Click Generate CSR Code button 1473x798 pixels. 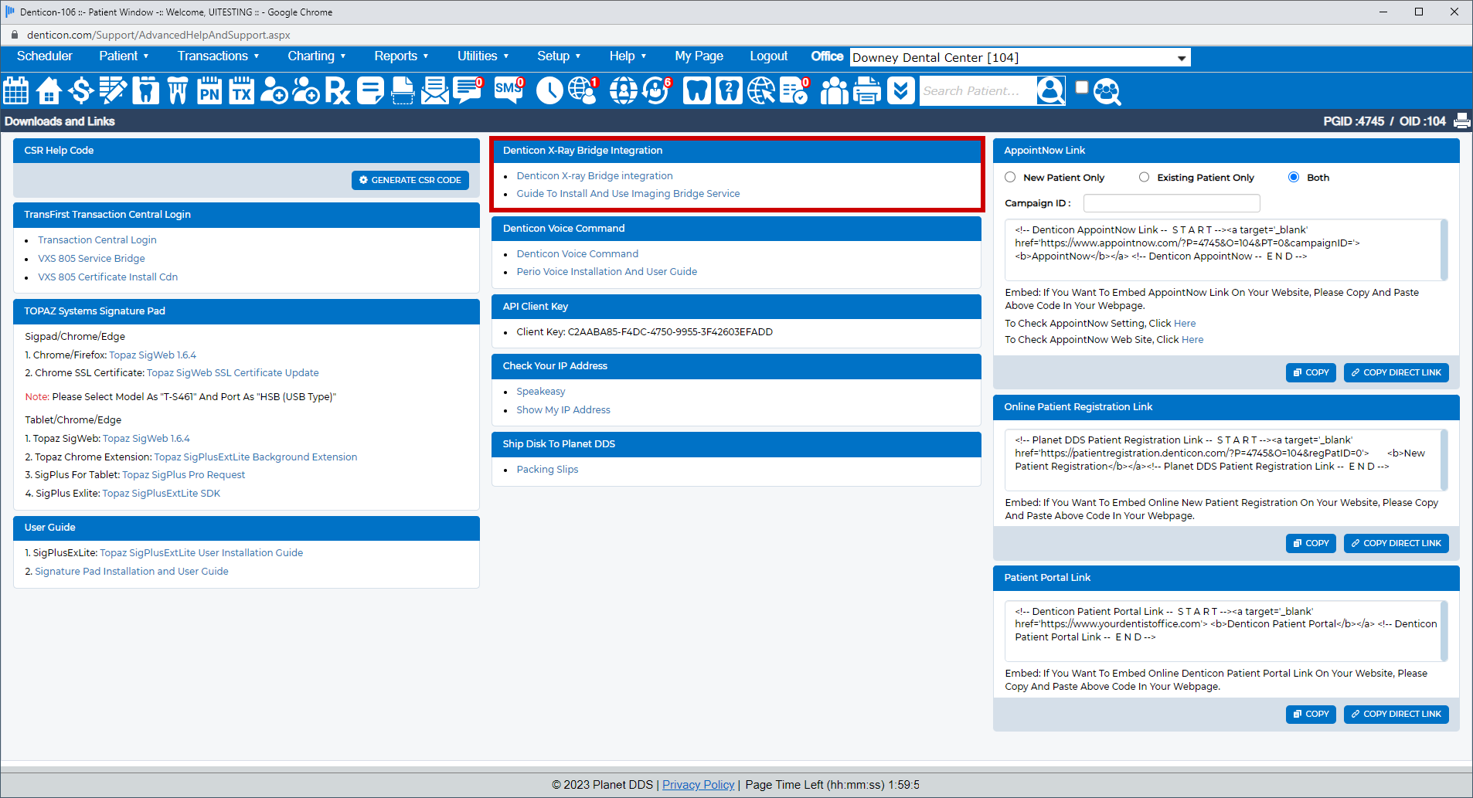[410, 180]
